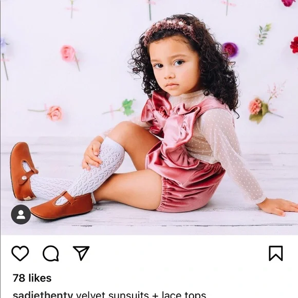This screenshot has height=298, width=298.
Task: Open the sadiethenty profile from the caption
Action: point(43,294)
